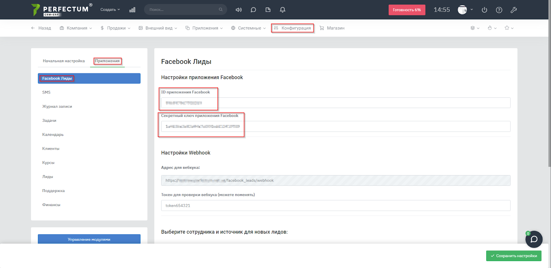Viewport: 551px width, 268px height.
Task: Open the notes sticky icon in header
Action: (268, 10)
